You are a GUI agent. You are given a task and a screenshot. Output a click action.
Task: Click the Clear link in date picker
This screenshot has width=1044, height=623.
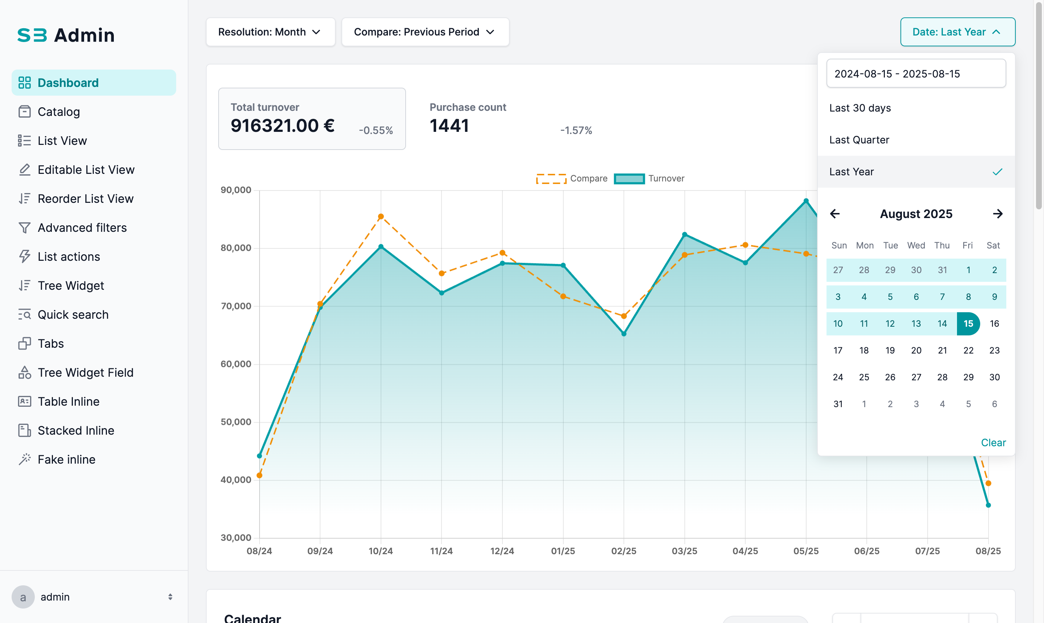coord(993,443)
